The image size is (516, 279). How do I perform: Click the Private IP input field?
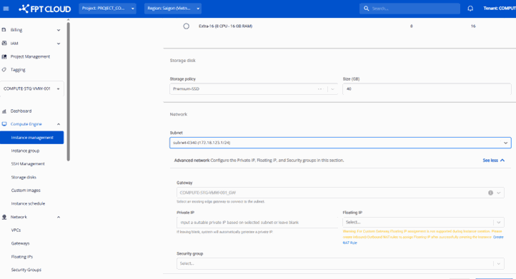point(257,223)
